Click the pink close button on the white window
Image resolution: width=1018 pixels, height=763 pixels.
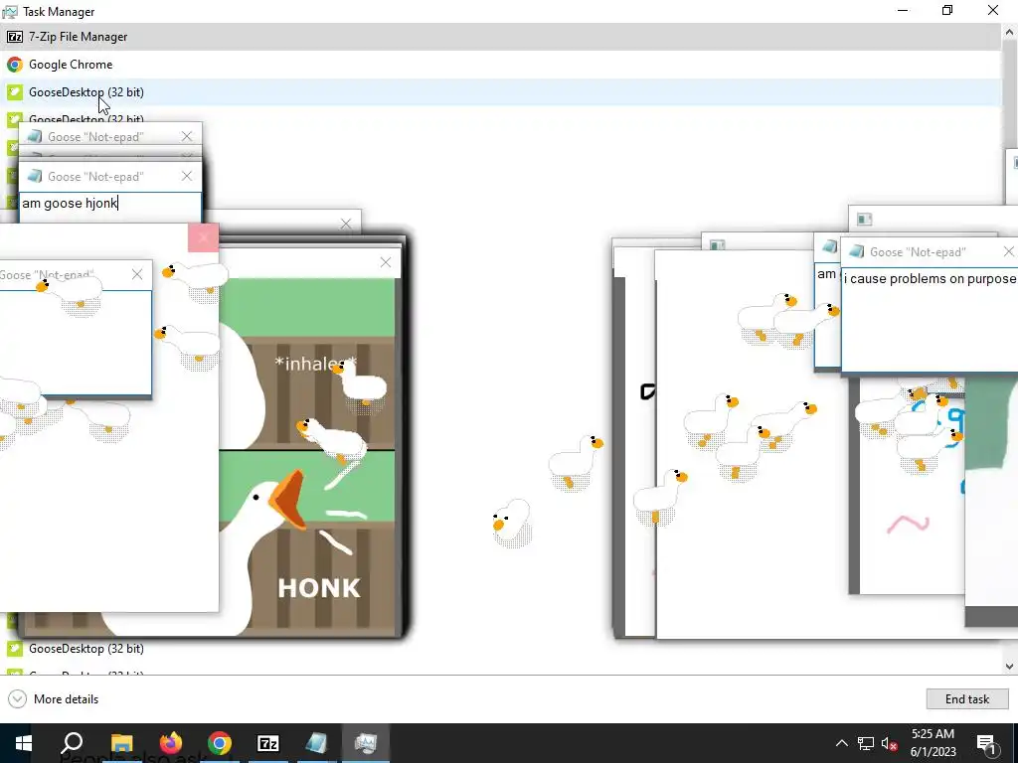[203, 237]
